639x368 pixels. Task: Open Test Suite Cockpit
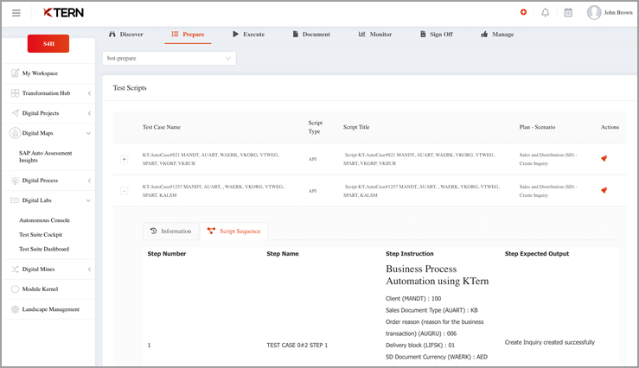pos(41,234)
